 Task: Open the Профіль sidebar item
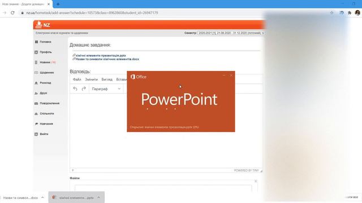43,52
